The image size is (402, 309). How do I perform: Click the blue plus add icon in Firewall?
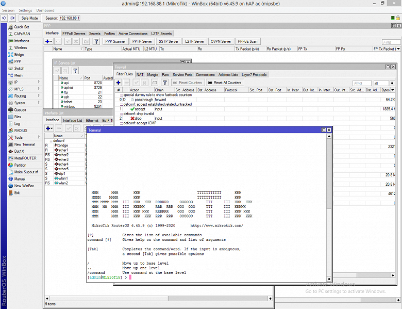(x=118, y=83)
